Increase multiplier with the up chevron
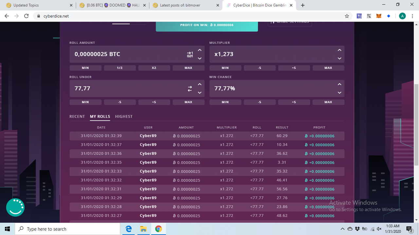This screenshot has height=235, width=419. (339, 50)
